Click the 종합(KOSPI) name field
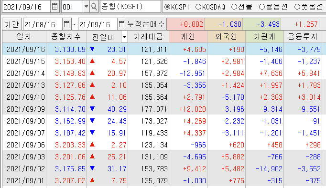 coord(130,7)
